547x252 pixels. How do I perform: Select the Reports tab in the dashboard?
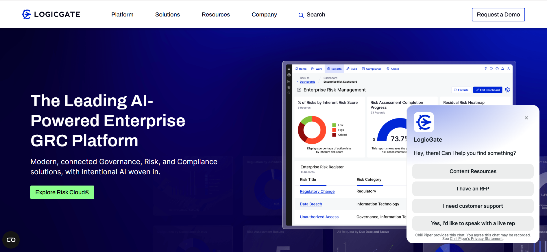click(335, 69)
